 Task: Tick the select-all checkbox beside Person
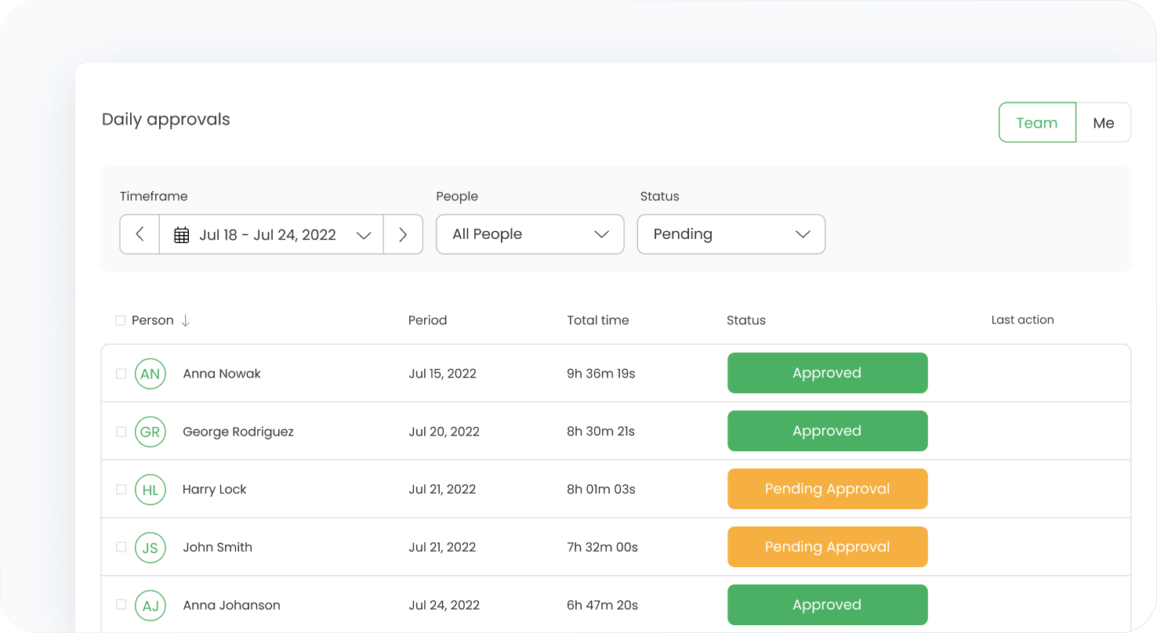point(120,320)
